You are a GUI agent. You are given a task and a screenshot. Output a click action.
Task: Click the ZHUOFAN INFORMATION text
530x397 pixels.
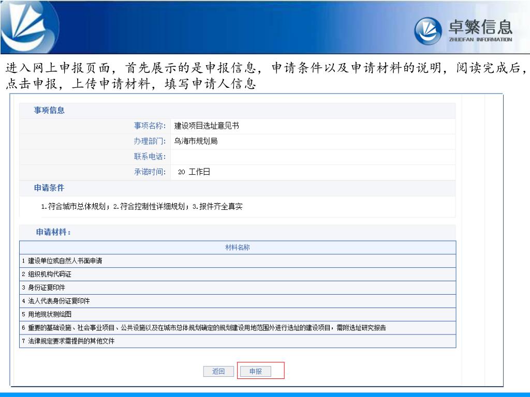(480, 39)
